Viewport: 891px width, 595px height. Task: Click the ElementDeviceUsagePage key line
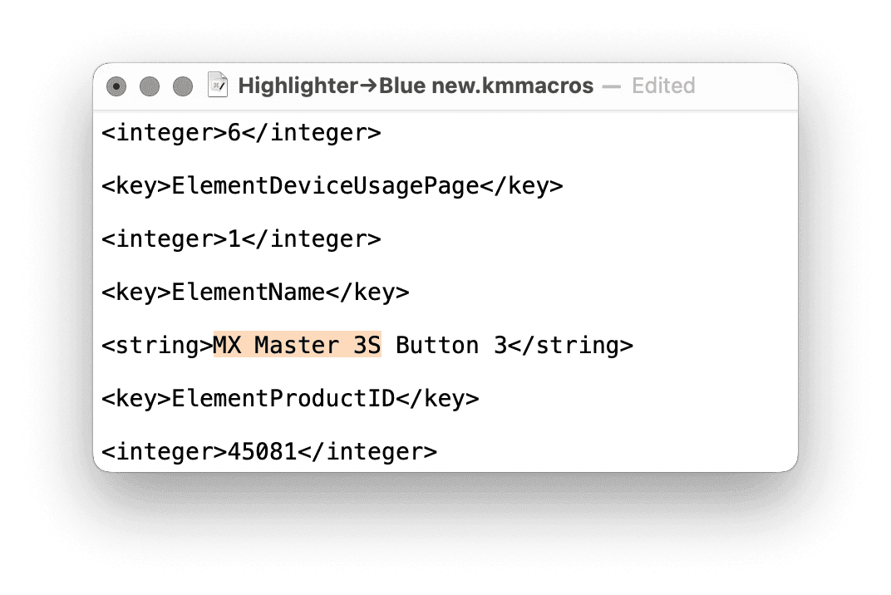click(x=332, y=186)
